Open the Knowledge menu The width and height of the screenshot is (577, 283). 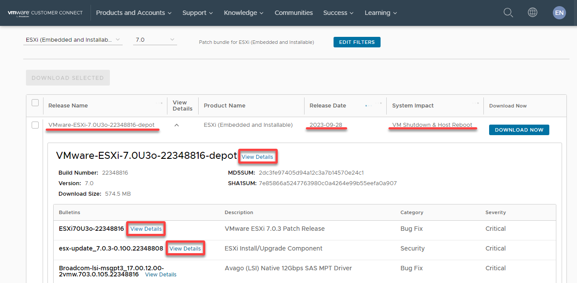pos(243,13)
